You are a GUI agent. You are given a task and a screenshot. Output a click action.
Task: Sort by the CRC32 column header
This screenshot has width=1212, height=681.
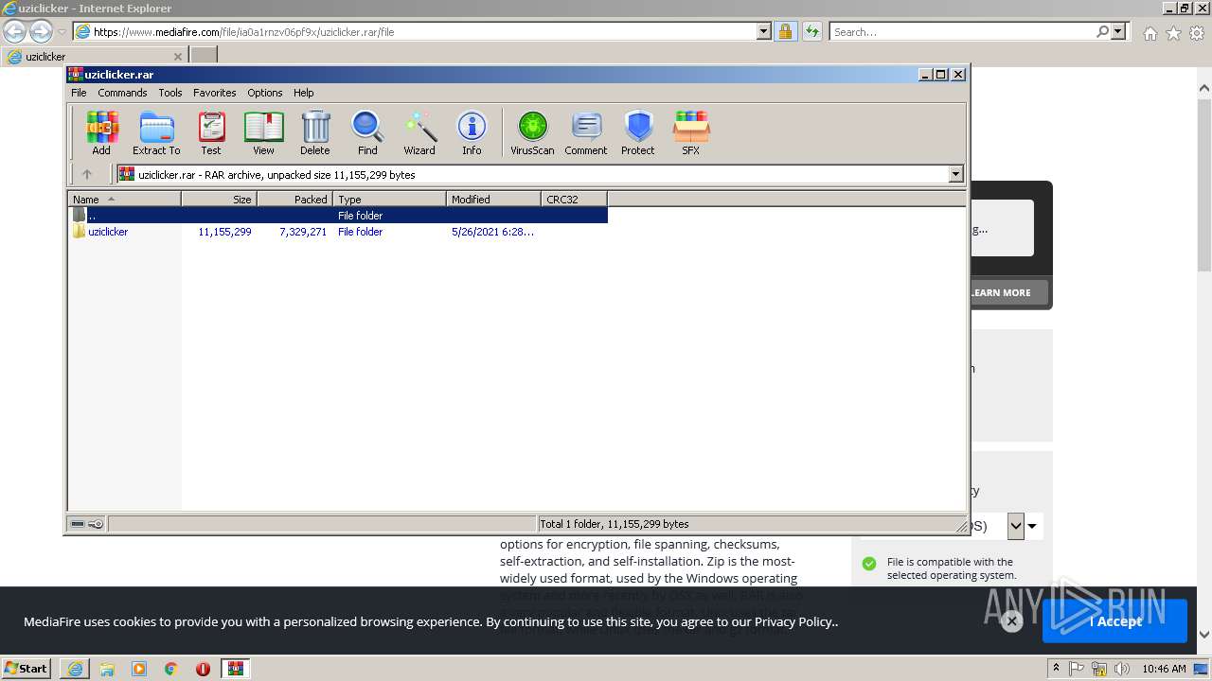click(574, 200)
